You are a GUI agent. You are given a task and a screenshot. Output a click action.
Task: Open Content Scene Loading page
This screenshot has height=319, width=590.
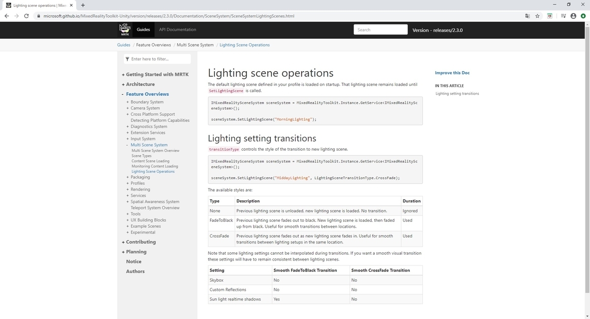(150, 161)
